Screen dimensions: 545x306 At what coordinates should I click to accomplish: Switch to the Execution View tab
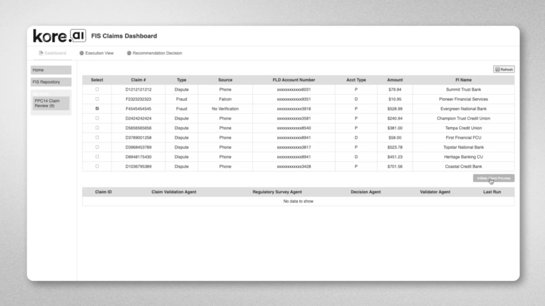96,53
